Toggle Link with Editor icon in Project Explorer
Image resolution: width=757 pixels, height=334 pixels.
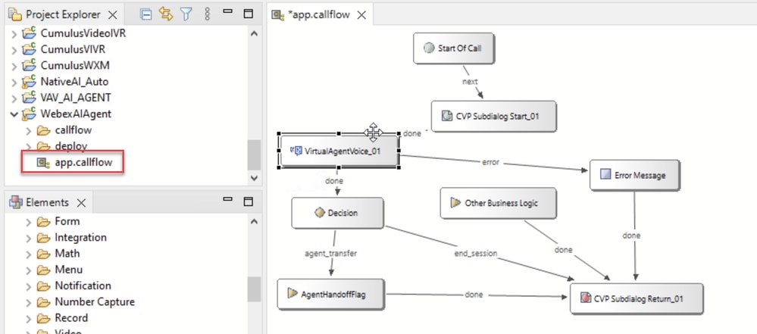[166, 14]
